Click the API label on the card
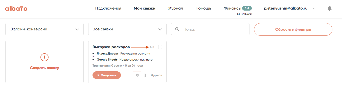342x102 pixels. 152,47
